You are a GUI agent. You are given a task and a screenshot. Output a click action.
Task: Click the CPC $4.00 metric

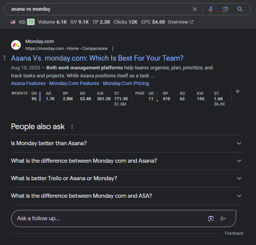(x=153, y=22)
